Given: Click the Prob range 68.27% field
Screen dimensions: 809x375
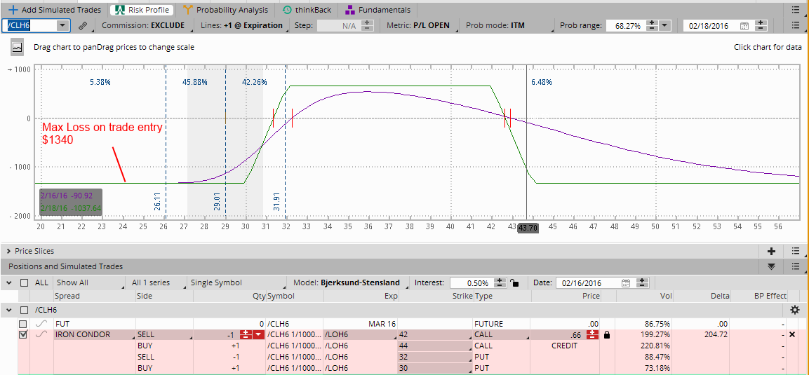Looking at the screenshot, I should [625, 25].
